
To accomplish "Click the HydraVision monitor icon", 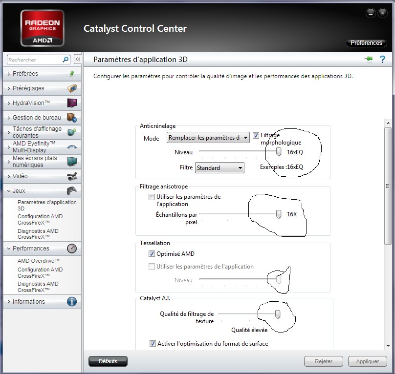I will (72, 103).
